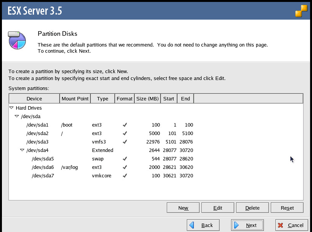Click the swap type cell
The width and height of the screenshot is (312, 232).
coord(98,159)
